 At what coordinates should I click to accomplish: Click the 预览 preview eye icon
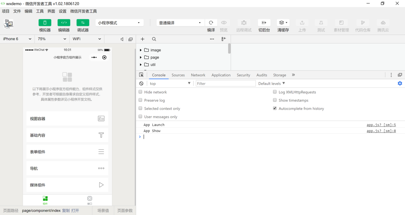224,23
